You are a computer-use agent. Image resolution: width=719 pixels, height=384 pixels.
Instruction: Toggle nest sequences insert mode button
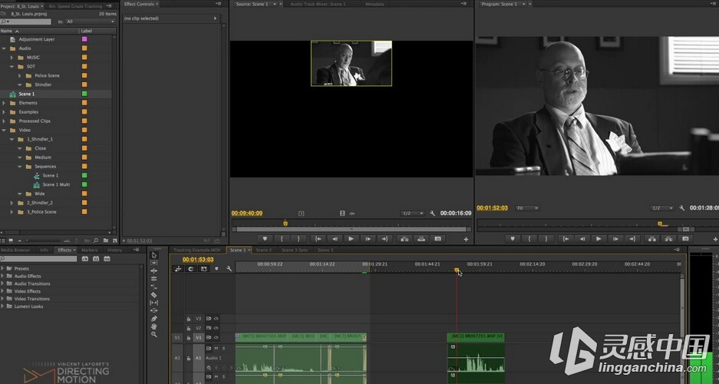point(178,269)
